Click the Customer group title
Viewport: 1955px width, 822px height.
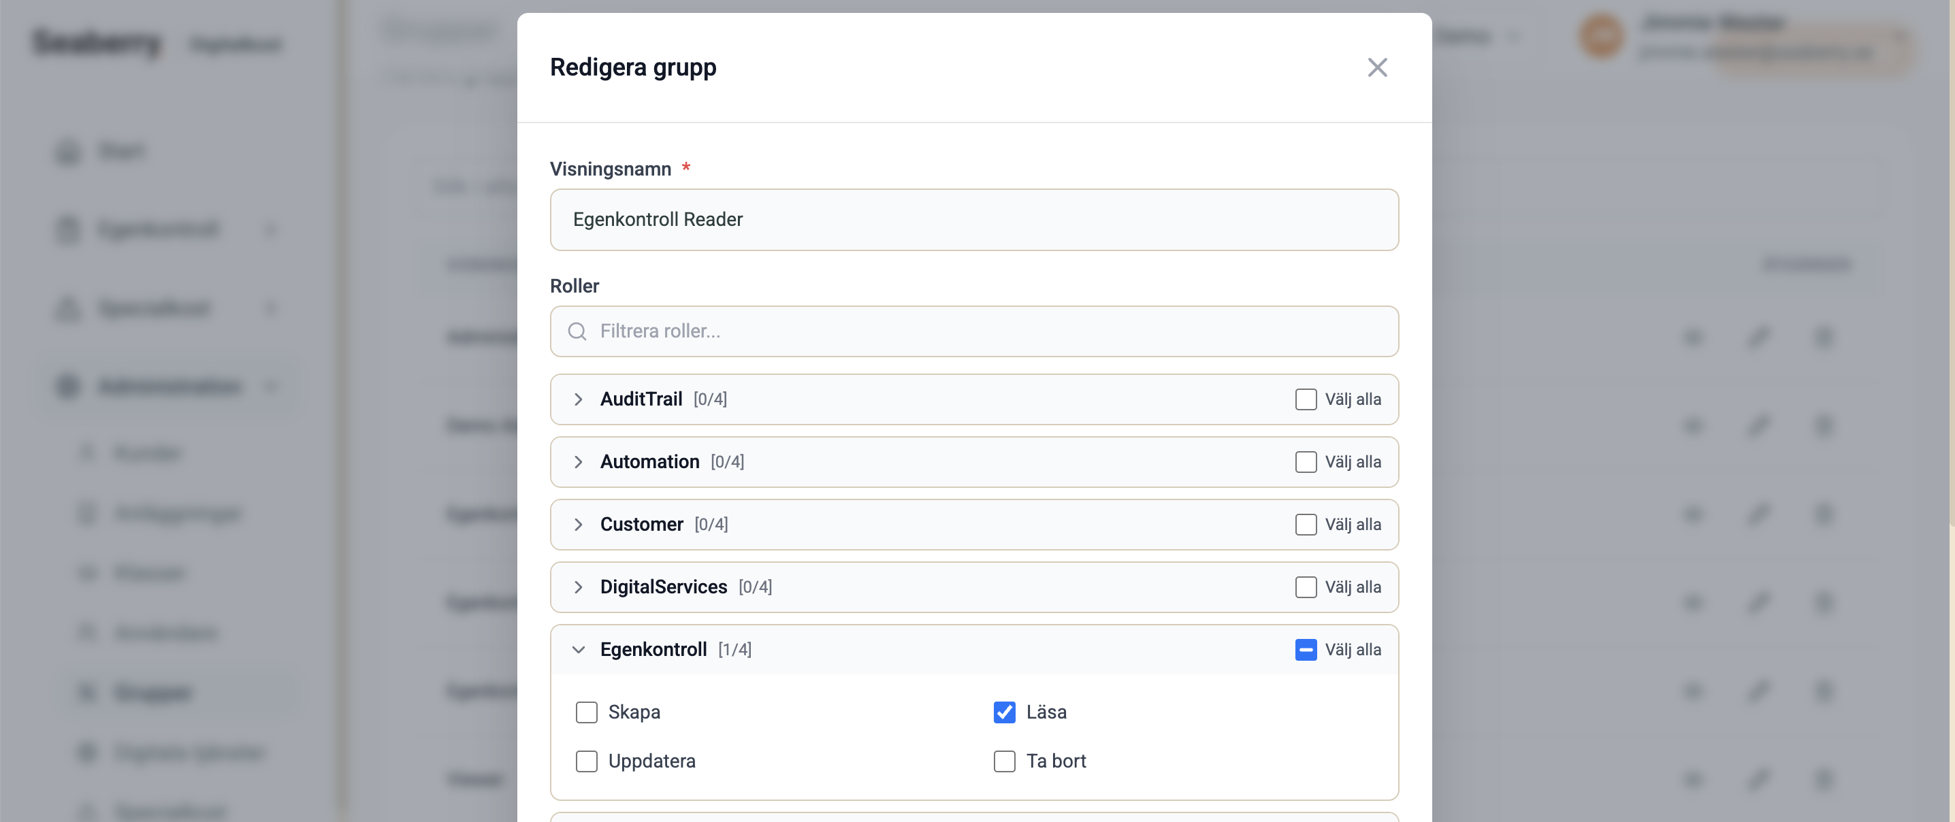[x=641, y=525]
